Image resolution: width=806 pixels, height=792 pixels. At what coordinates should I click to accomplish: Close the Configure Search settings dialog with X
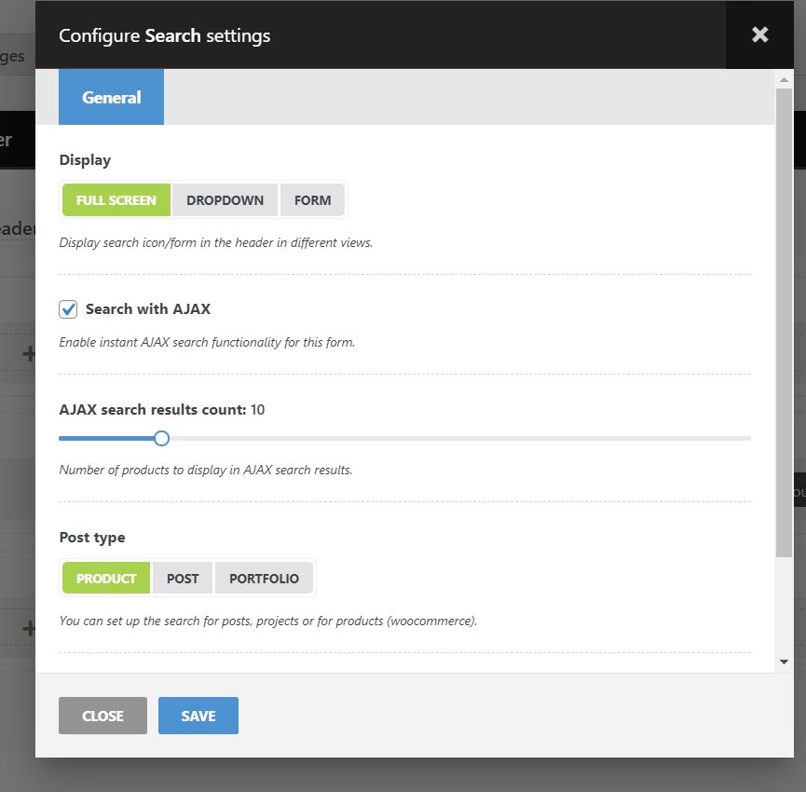pyautogui.click(x=759, y=35)
